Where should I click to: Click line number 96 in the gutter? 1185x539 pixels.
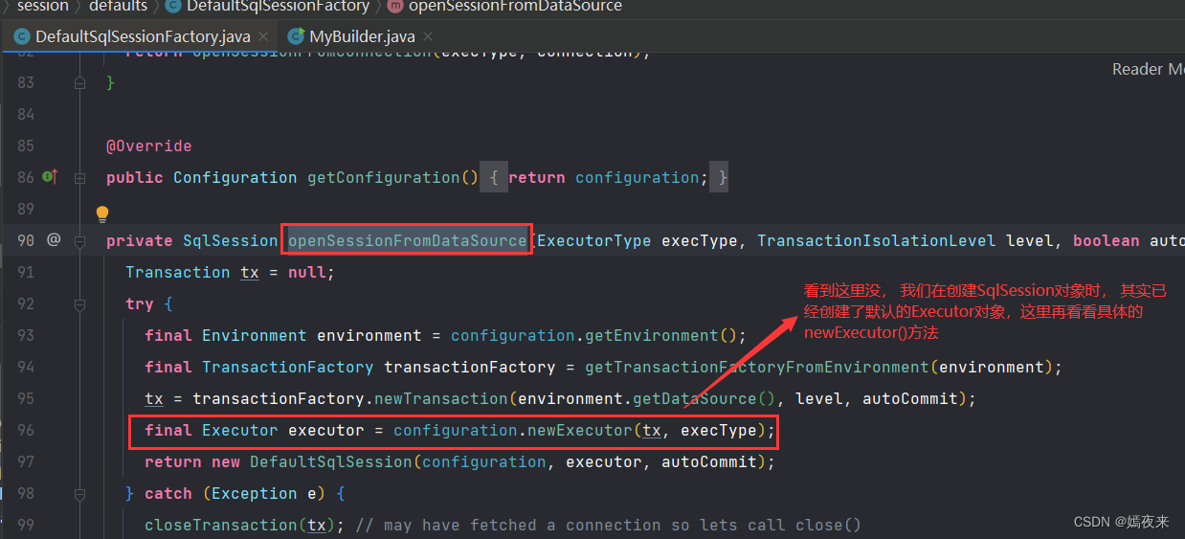[x=26, y=430]
